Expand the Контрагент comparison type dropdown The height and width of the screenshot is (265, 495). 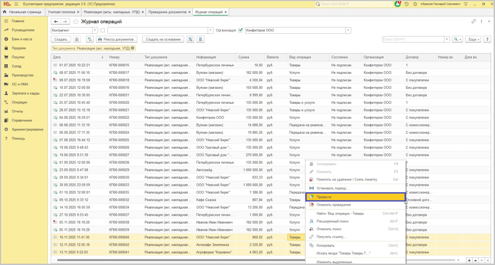95,30
